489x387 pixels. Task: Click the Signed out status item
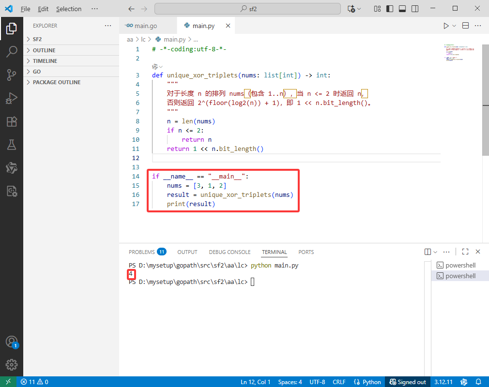click(408, 382)
